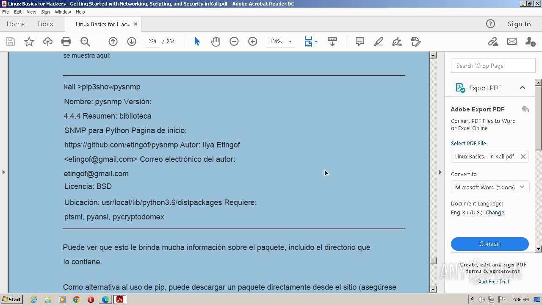Image resolution: width=542 pixels, height=305 pixels.
Task: Open the Convert to format dropdown
Action: pos(490,187)
